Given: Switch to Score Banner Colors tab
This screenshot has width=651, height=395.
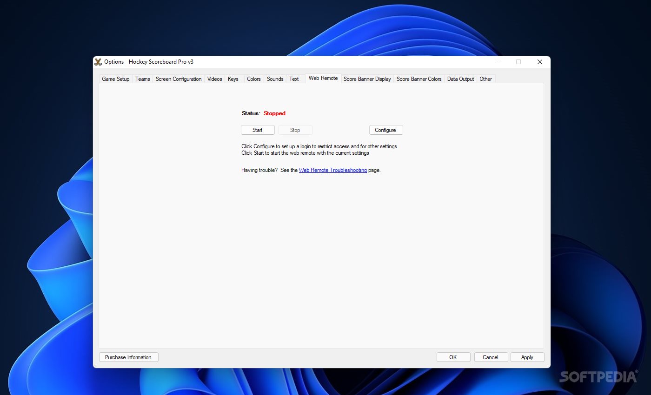Looking at the screenshot, I should point(419,79).
